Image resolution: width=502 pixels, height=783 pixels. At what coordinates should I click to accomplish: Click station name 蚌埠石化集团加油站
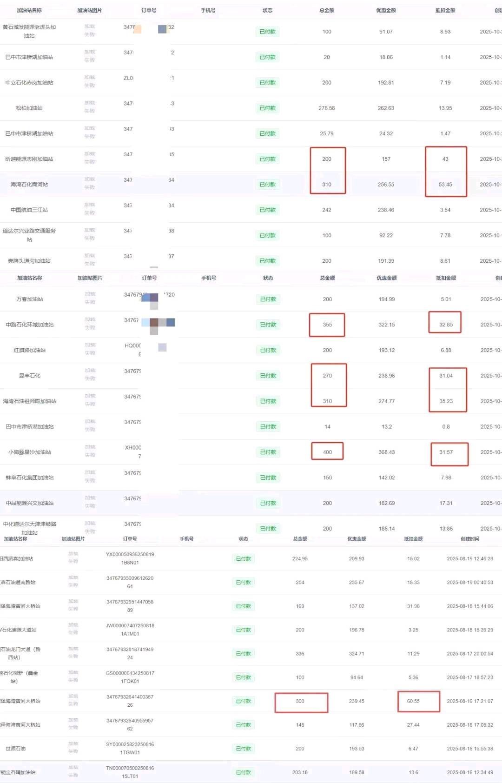(x=30, y=478)
